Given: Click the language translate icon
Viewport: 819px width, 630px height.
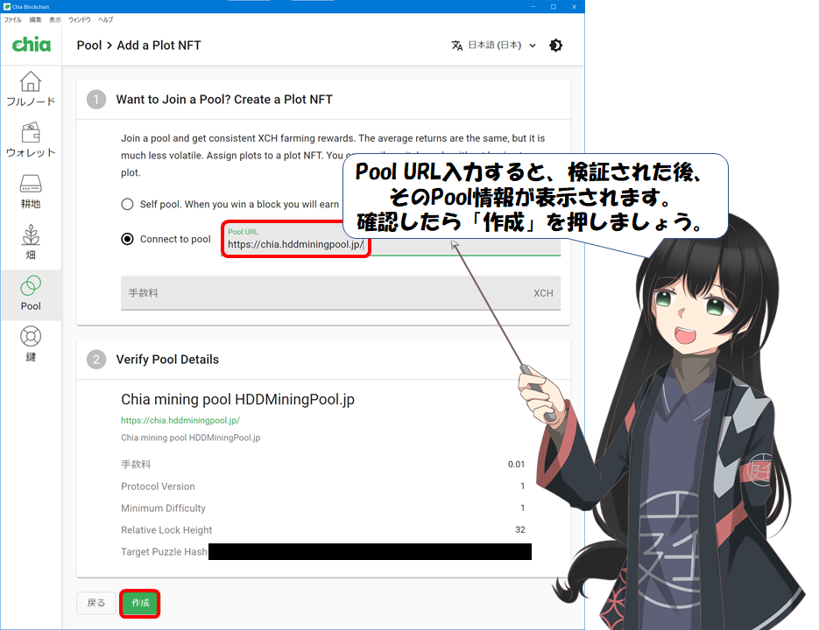Looking at the screenshot, I should coord(457,45).
